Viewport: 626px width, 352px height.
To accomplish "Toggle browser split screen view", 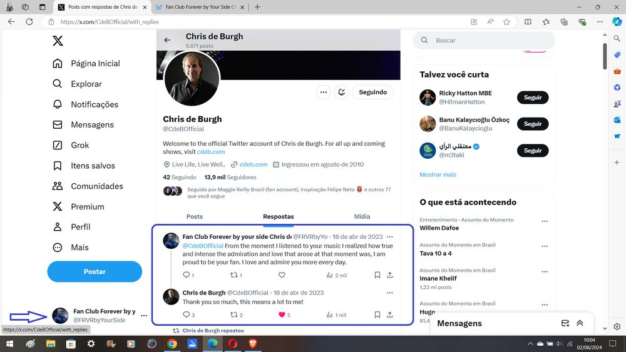I will click(528, 22).
